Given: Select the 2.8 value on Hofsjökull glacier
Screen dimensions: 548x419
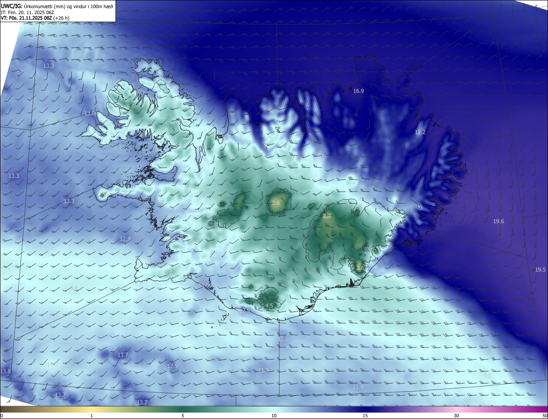Looking at the screenshot, I should pos(276,203).
